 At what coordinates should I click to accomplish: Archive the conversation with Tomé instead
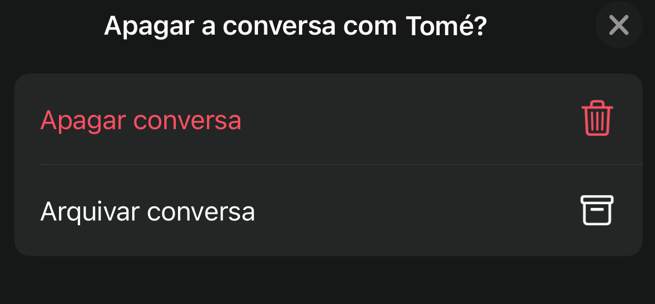click(x=329, y=211)
